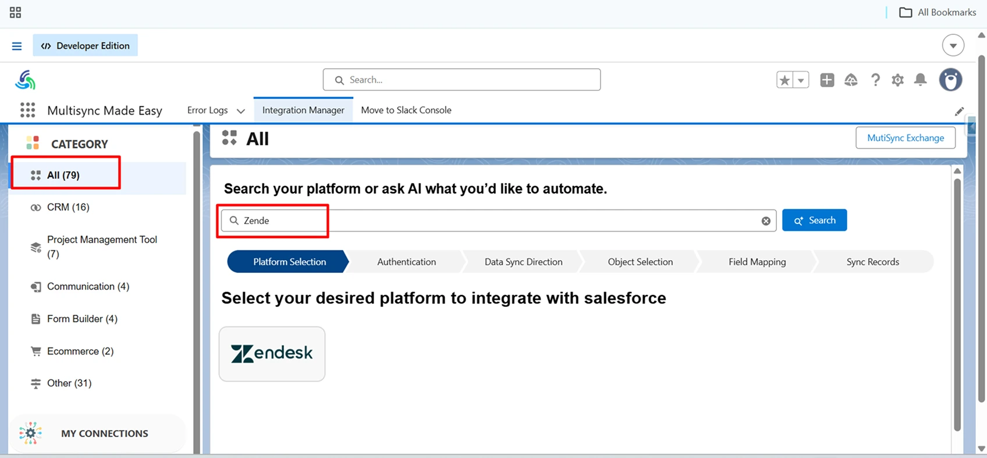Click the Developer Edition badge
The image size is (987, 458).
85,45
